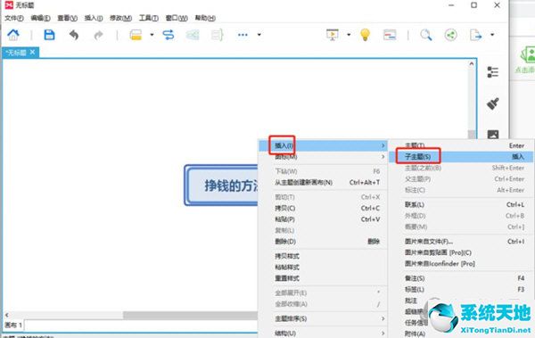
Task: Click the magnifier search icon
Action: tap(426, 35)
